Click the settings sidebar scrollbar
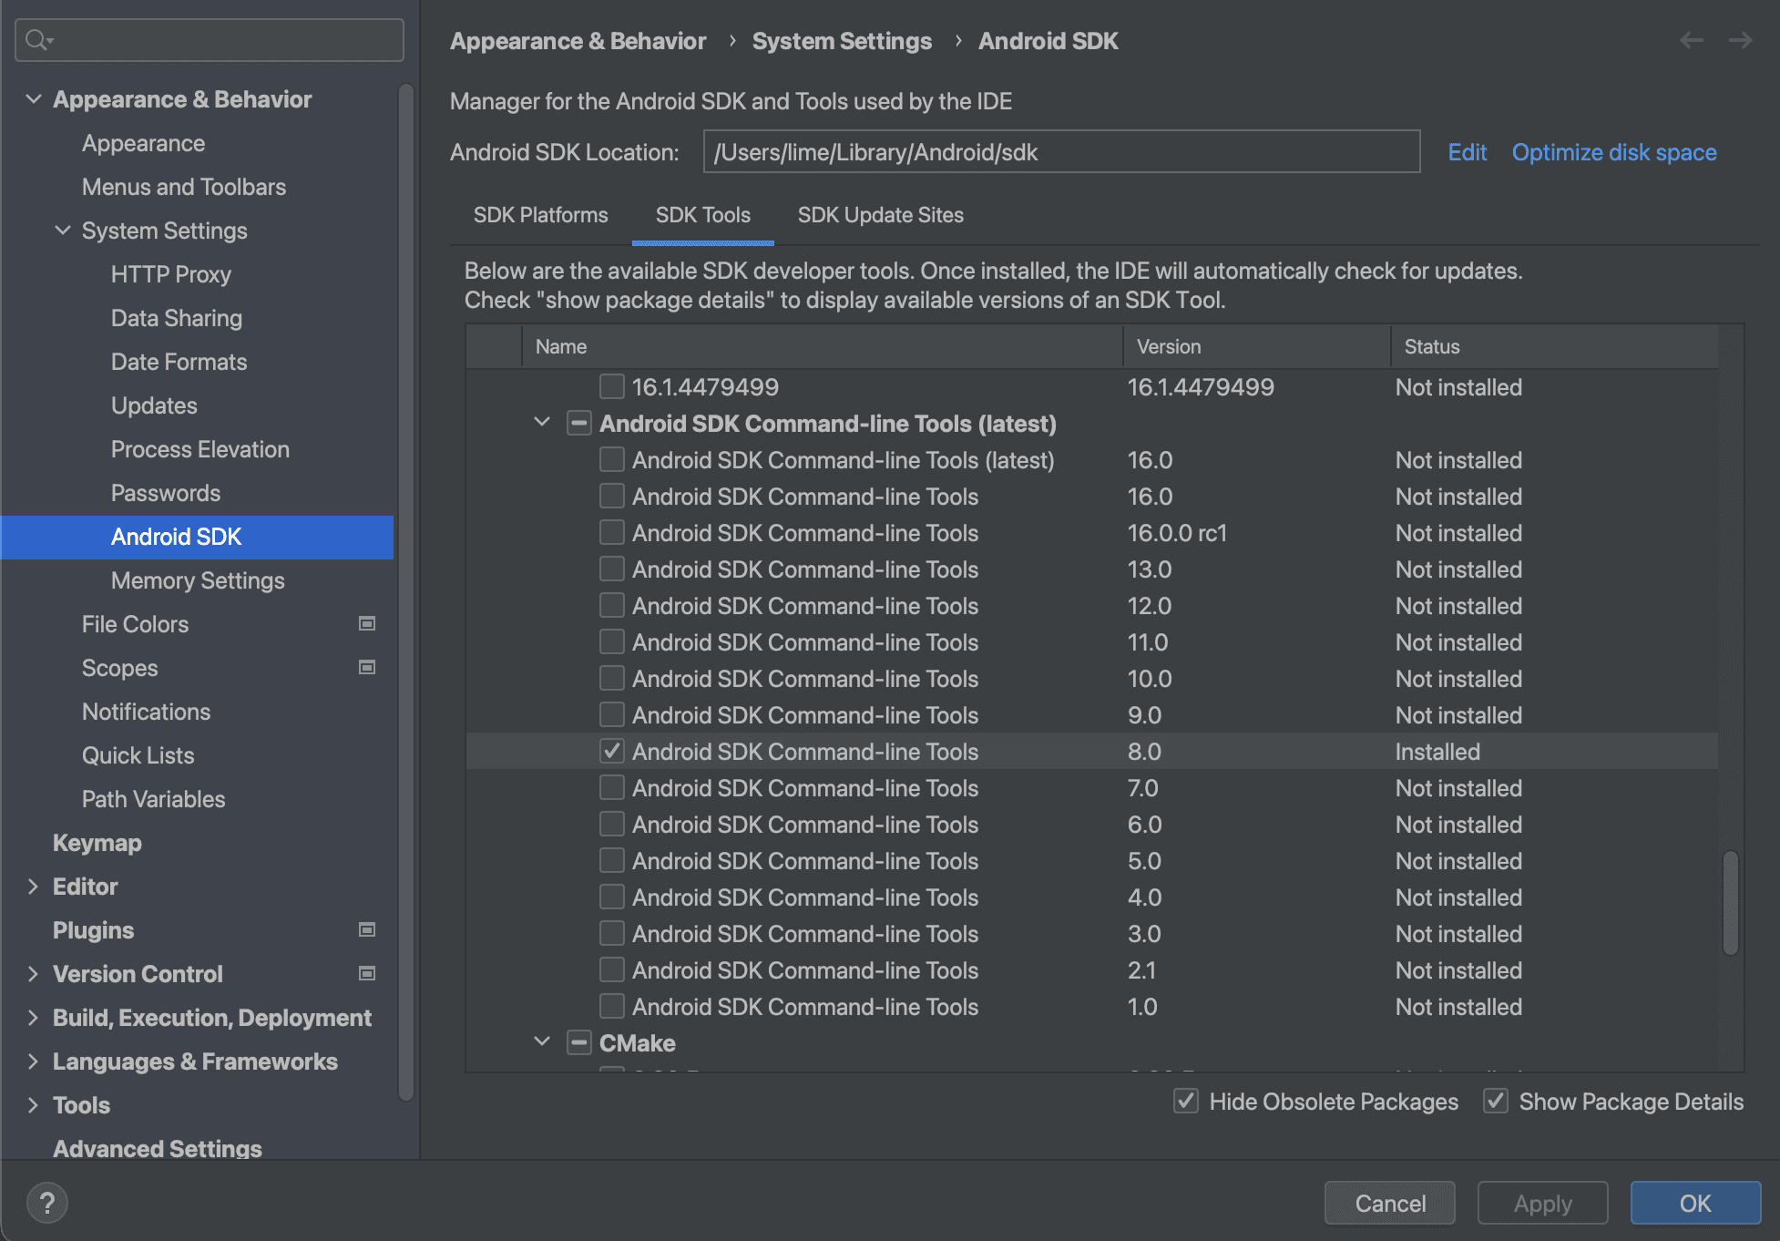The height and width of the screenshot is (1241, 1780). (406, 592)
